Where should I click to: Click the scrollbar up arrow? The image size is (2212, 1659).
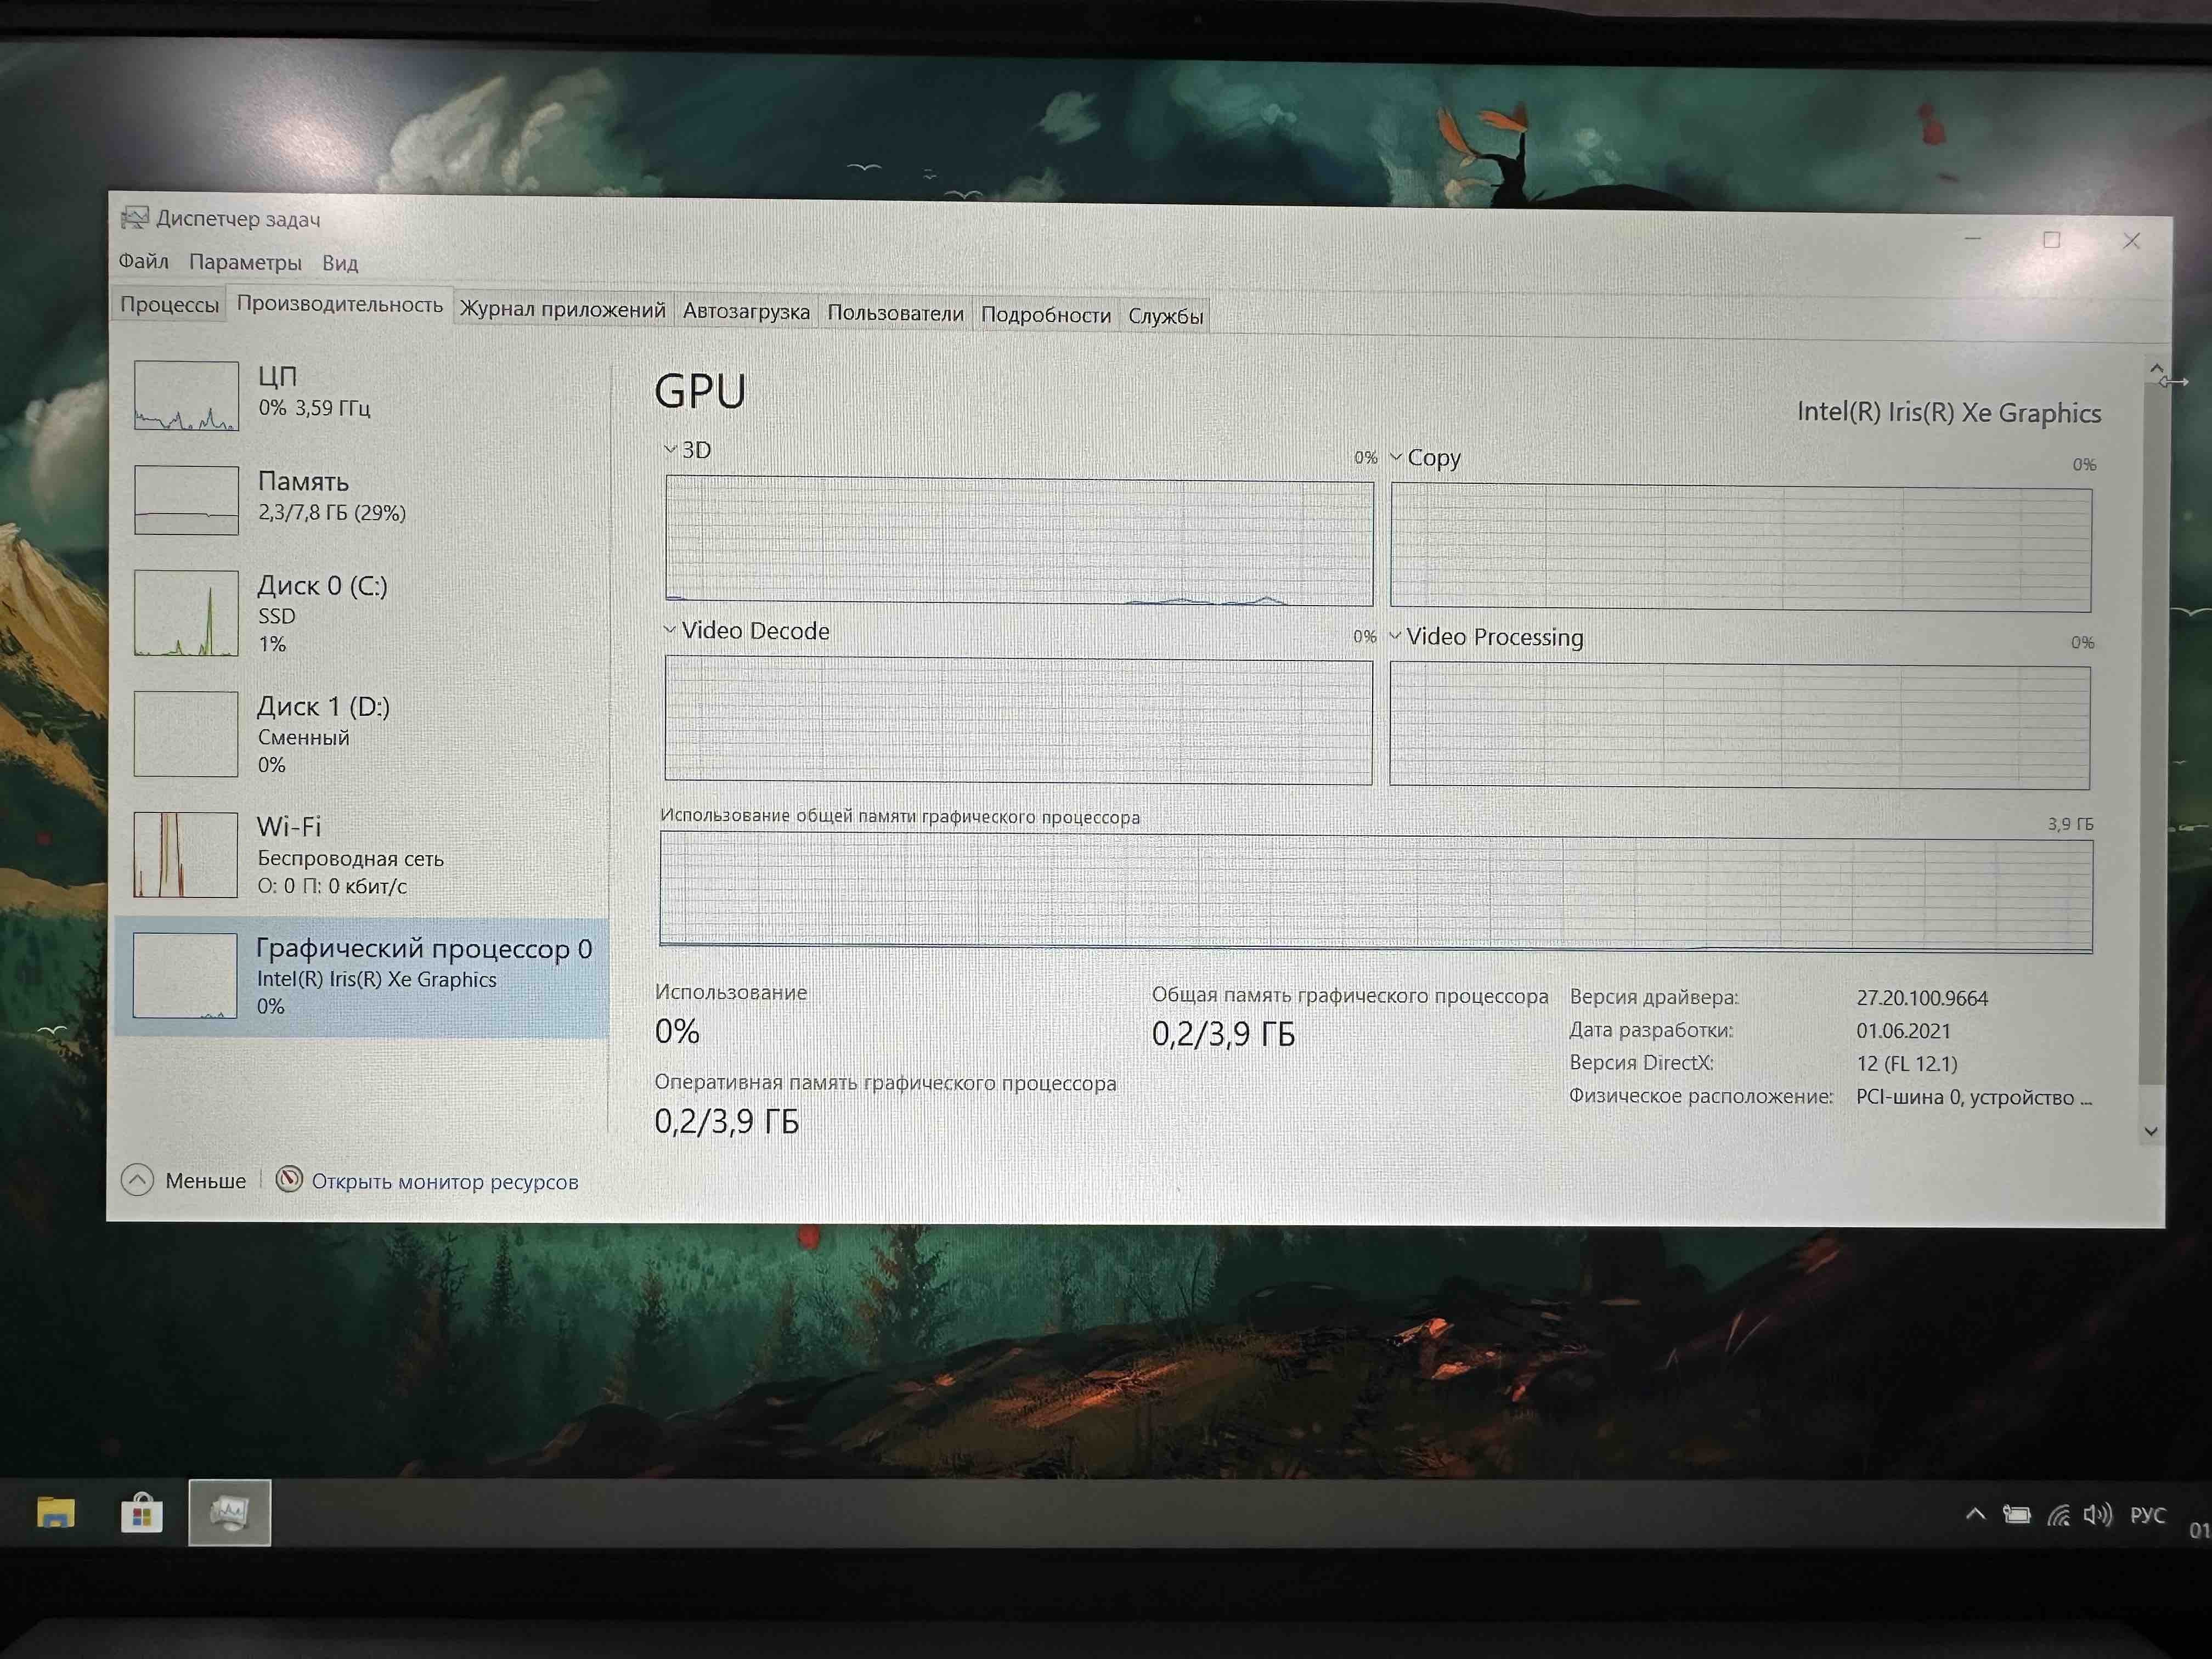coord(2155,369)
